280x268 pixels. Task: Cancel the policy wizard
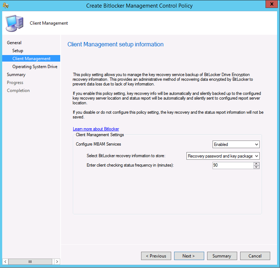pyautogui.click(x=255, y=256)
